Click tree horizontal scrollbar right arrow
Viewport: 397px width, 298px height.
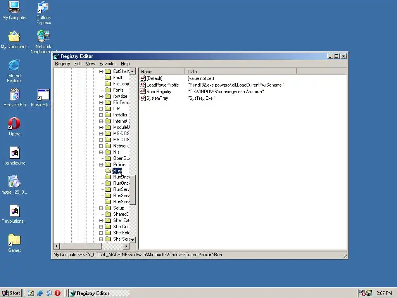point(126,246)
